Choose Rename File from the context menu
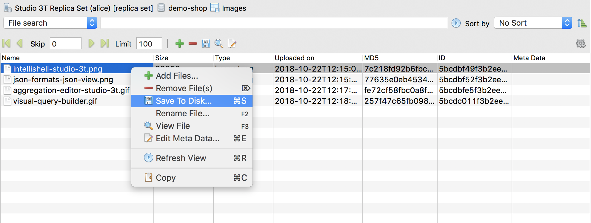This screenshot has width=591, height=223. [183, 113]
